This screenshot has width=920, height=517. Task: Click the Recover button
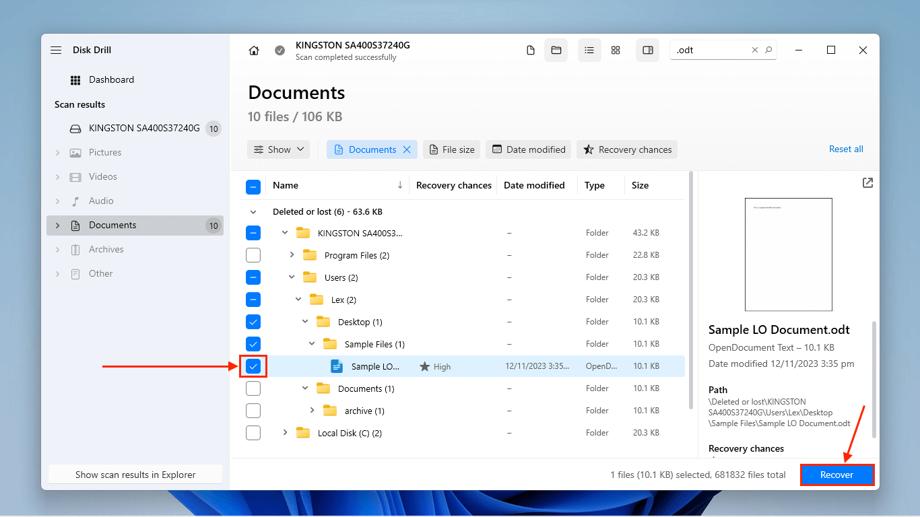(x=837, y=475)
